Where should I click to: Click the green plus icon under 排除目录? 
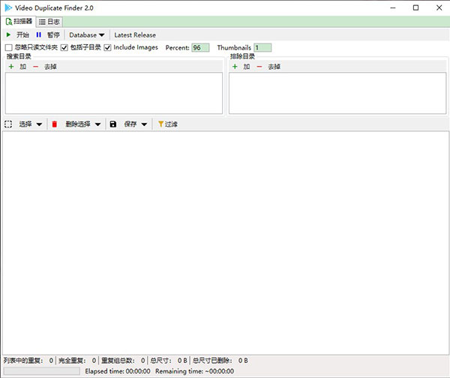(x=235, y=67)
